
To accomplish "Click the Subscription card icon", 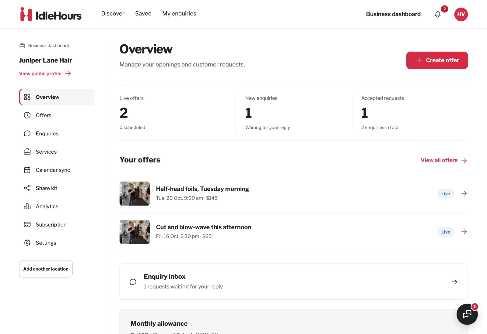I will [x=27, y=225].
